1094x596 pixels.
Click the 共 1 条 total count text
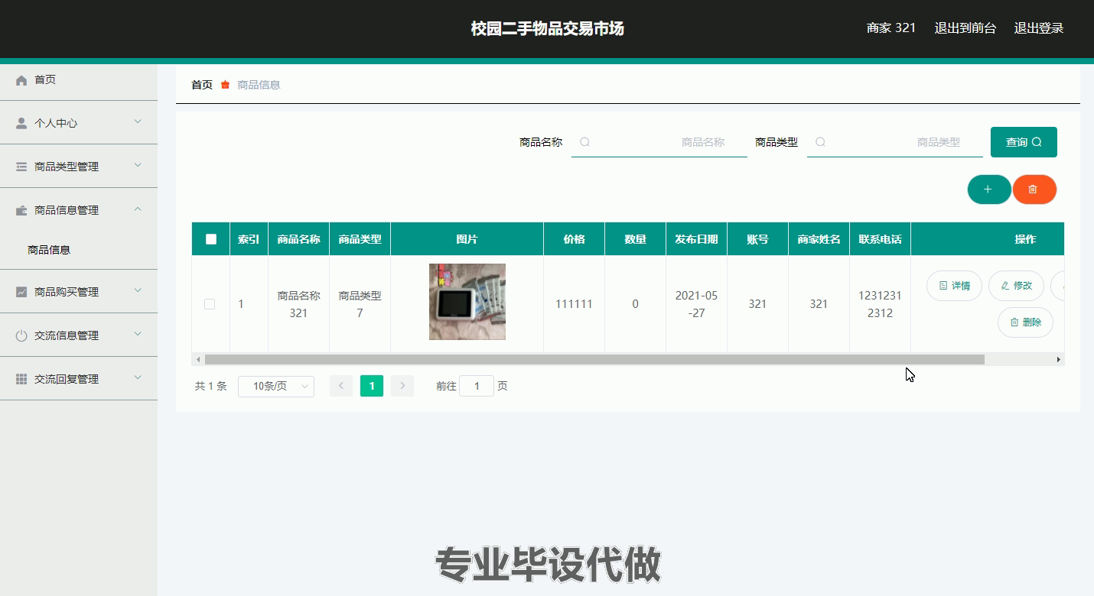(x=211, y=387)
